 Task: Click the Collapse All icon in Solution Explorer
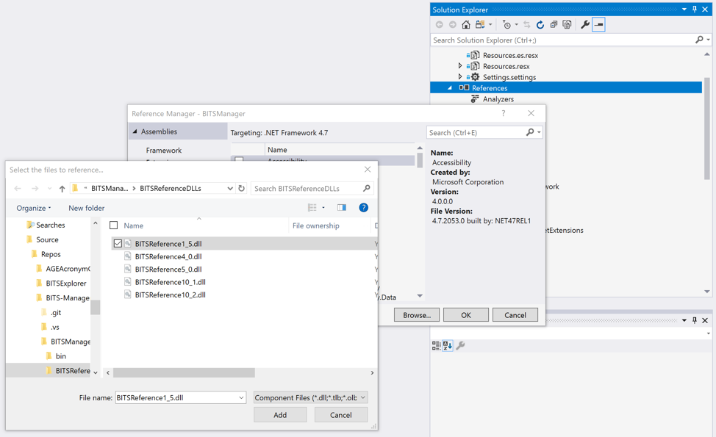coord(554,25)
